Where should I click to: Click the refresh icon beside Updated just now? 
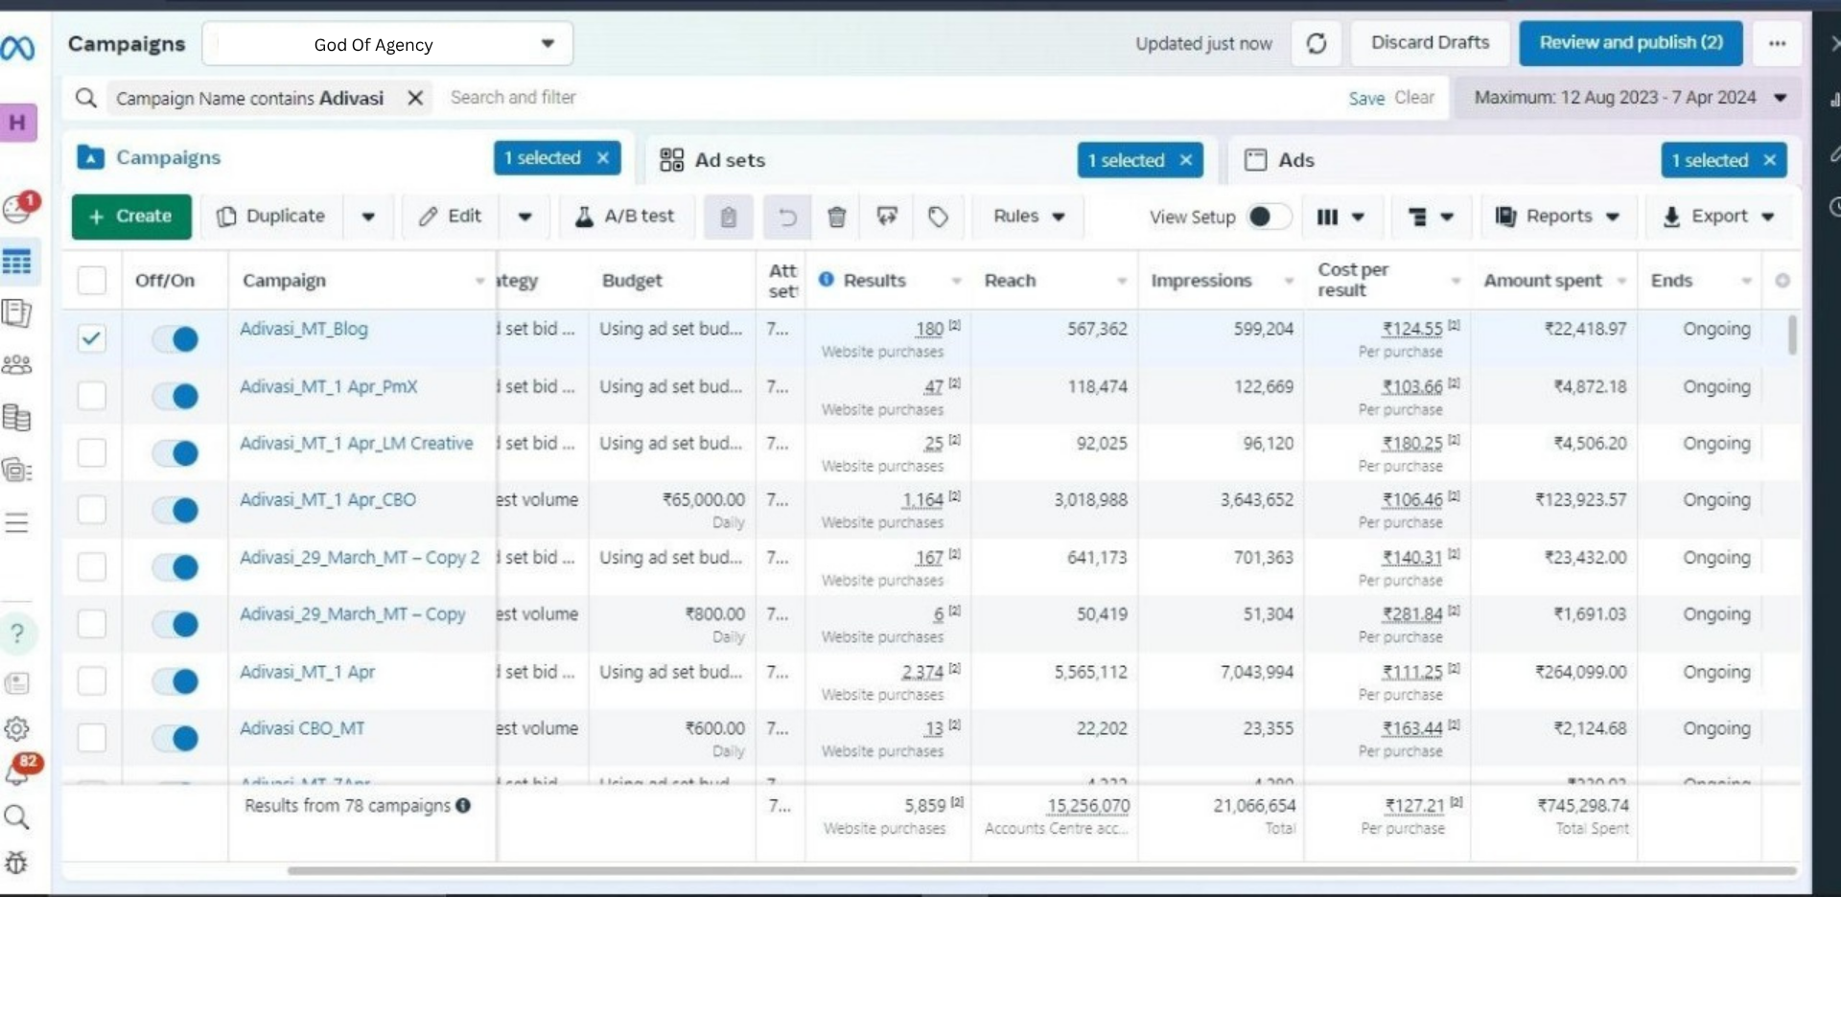click(x=1316, y=43)
